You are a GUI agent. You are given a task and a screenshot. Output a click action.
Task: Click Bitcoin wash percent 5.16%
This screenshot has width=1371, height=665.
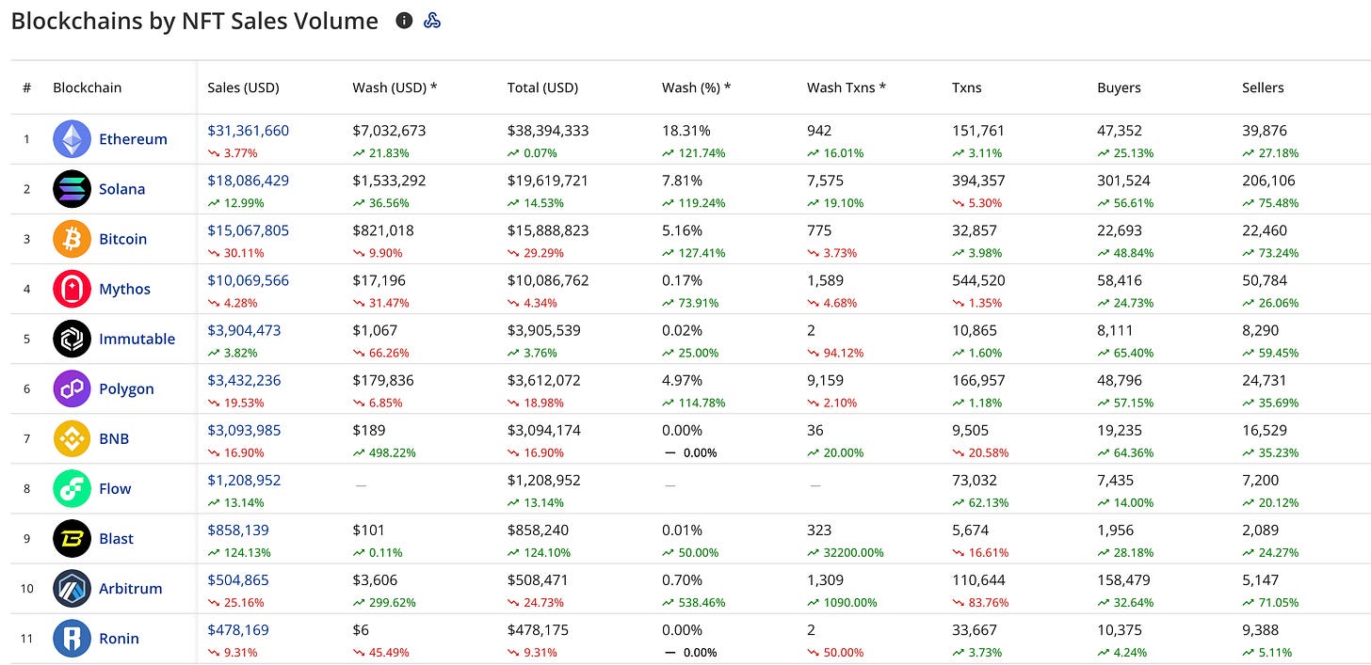(683, 230)
